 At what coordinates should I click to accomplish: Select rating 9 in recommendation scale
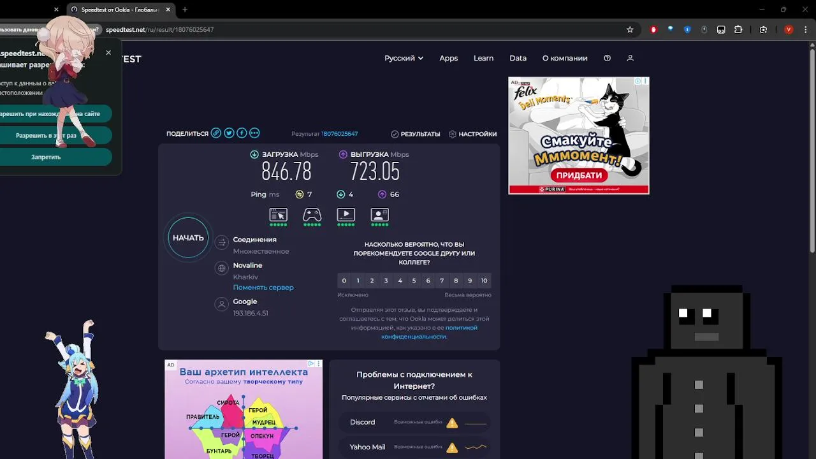(470, 280)
